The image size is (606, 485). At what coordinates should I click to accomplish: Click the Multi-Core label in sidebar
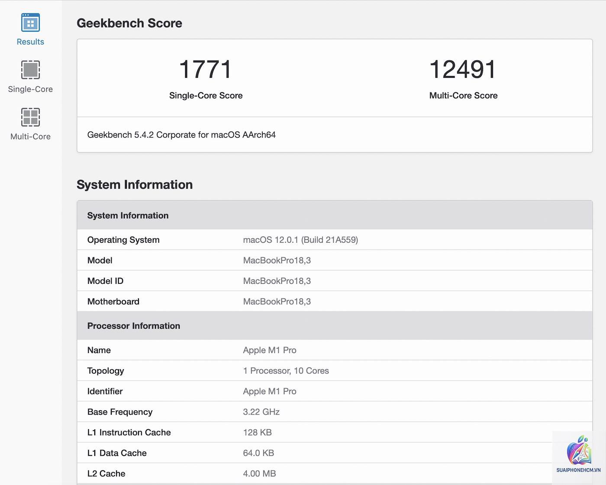click(30, 137)
